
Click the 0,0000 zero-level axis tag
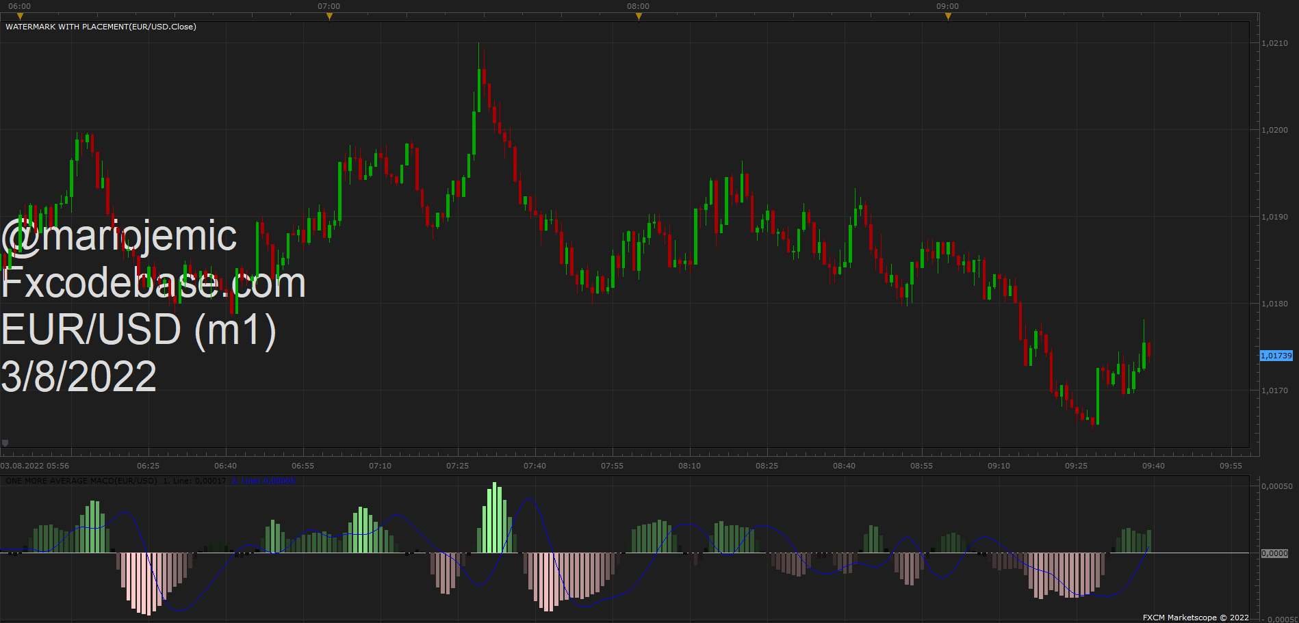pos(1274,553)
